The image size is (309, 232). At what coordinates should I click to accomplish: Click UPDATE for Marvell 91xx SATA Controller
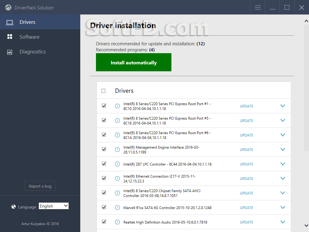coord(247,208)
